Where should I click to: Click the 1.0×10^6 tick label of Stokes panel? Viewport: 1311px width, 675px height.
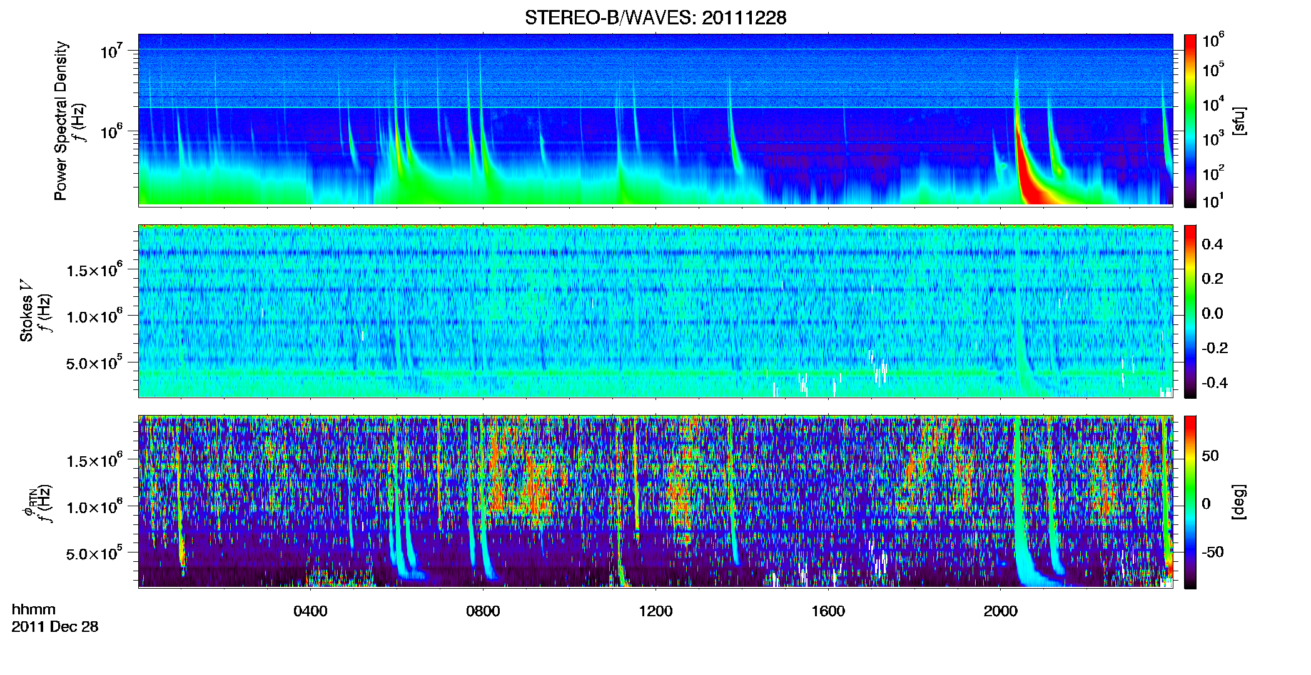point(94,316)
